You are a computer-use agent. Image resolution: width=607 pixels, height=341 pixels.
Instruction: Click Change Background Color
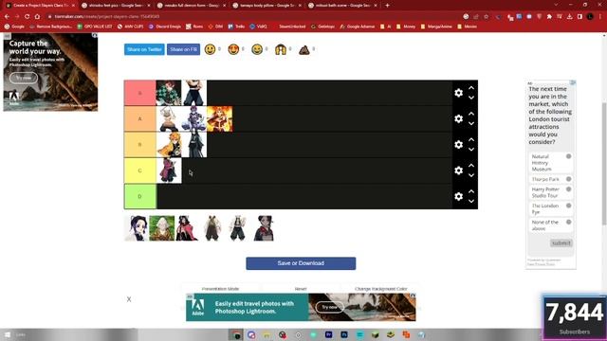(381, 289)
